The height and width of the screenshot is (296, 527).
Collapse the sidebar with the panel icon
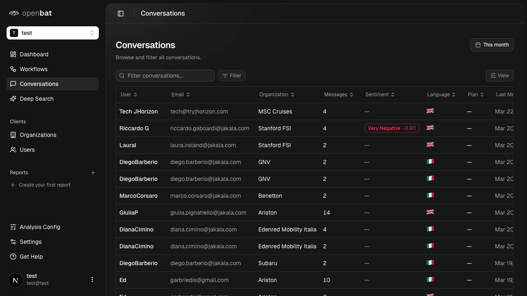click(121, 13)
